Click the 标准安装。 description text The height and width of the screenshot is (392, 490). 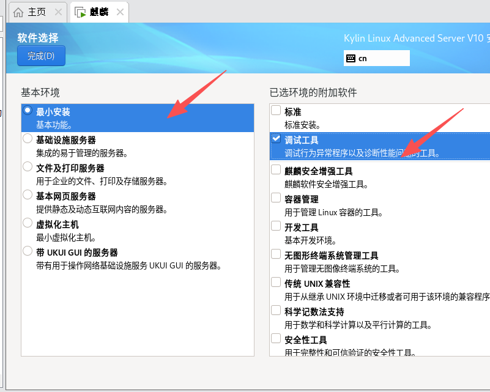302,125
